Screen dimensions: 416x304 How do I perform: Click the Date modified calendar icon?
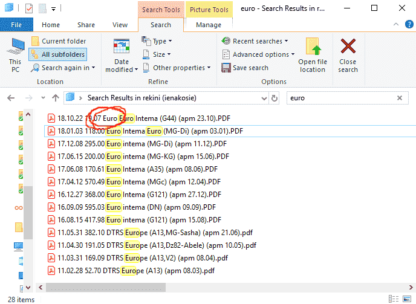point(122,47)
